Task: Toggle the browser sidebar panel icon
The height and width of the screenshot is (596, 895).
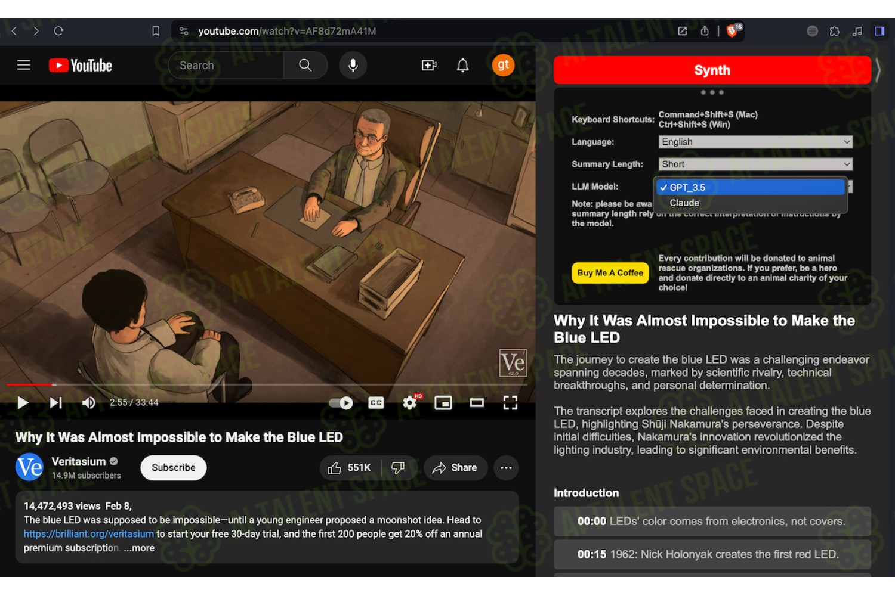Action: pos(879,31)
